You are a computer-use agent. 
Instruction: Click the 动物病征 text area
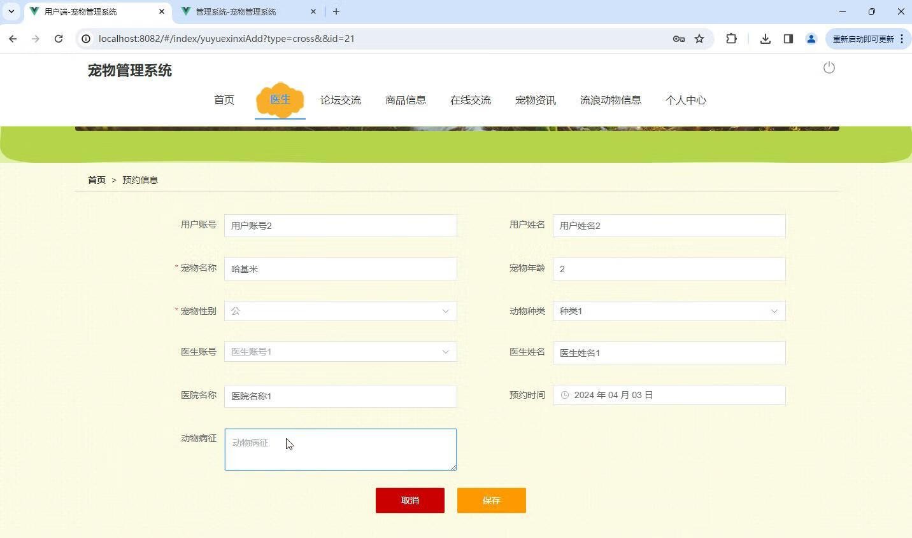(341, 450)
